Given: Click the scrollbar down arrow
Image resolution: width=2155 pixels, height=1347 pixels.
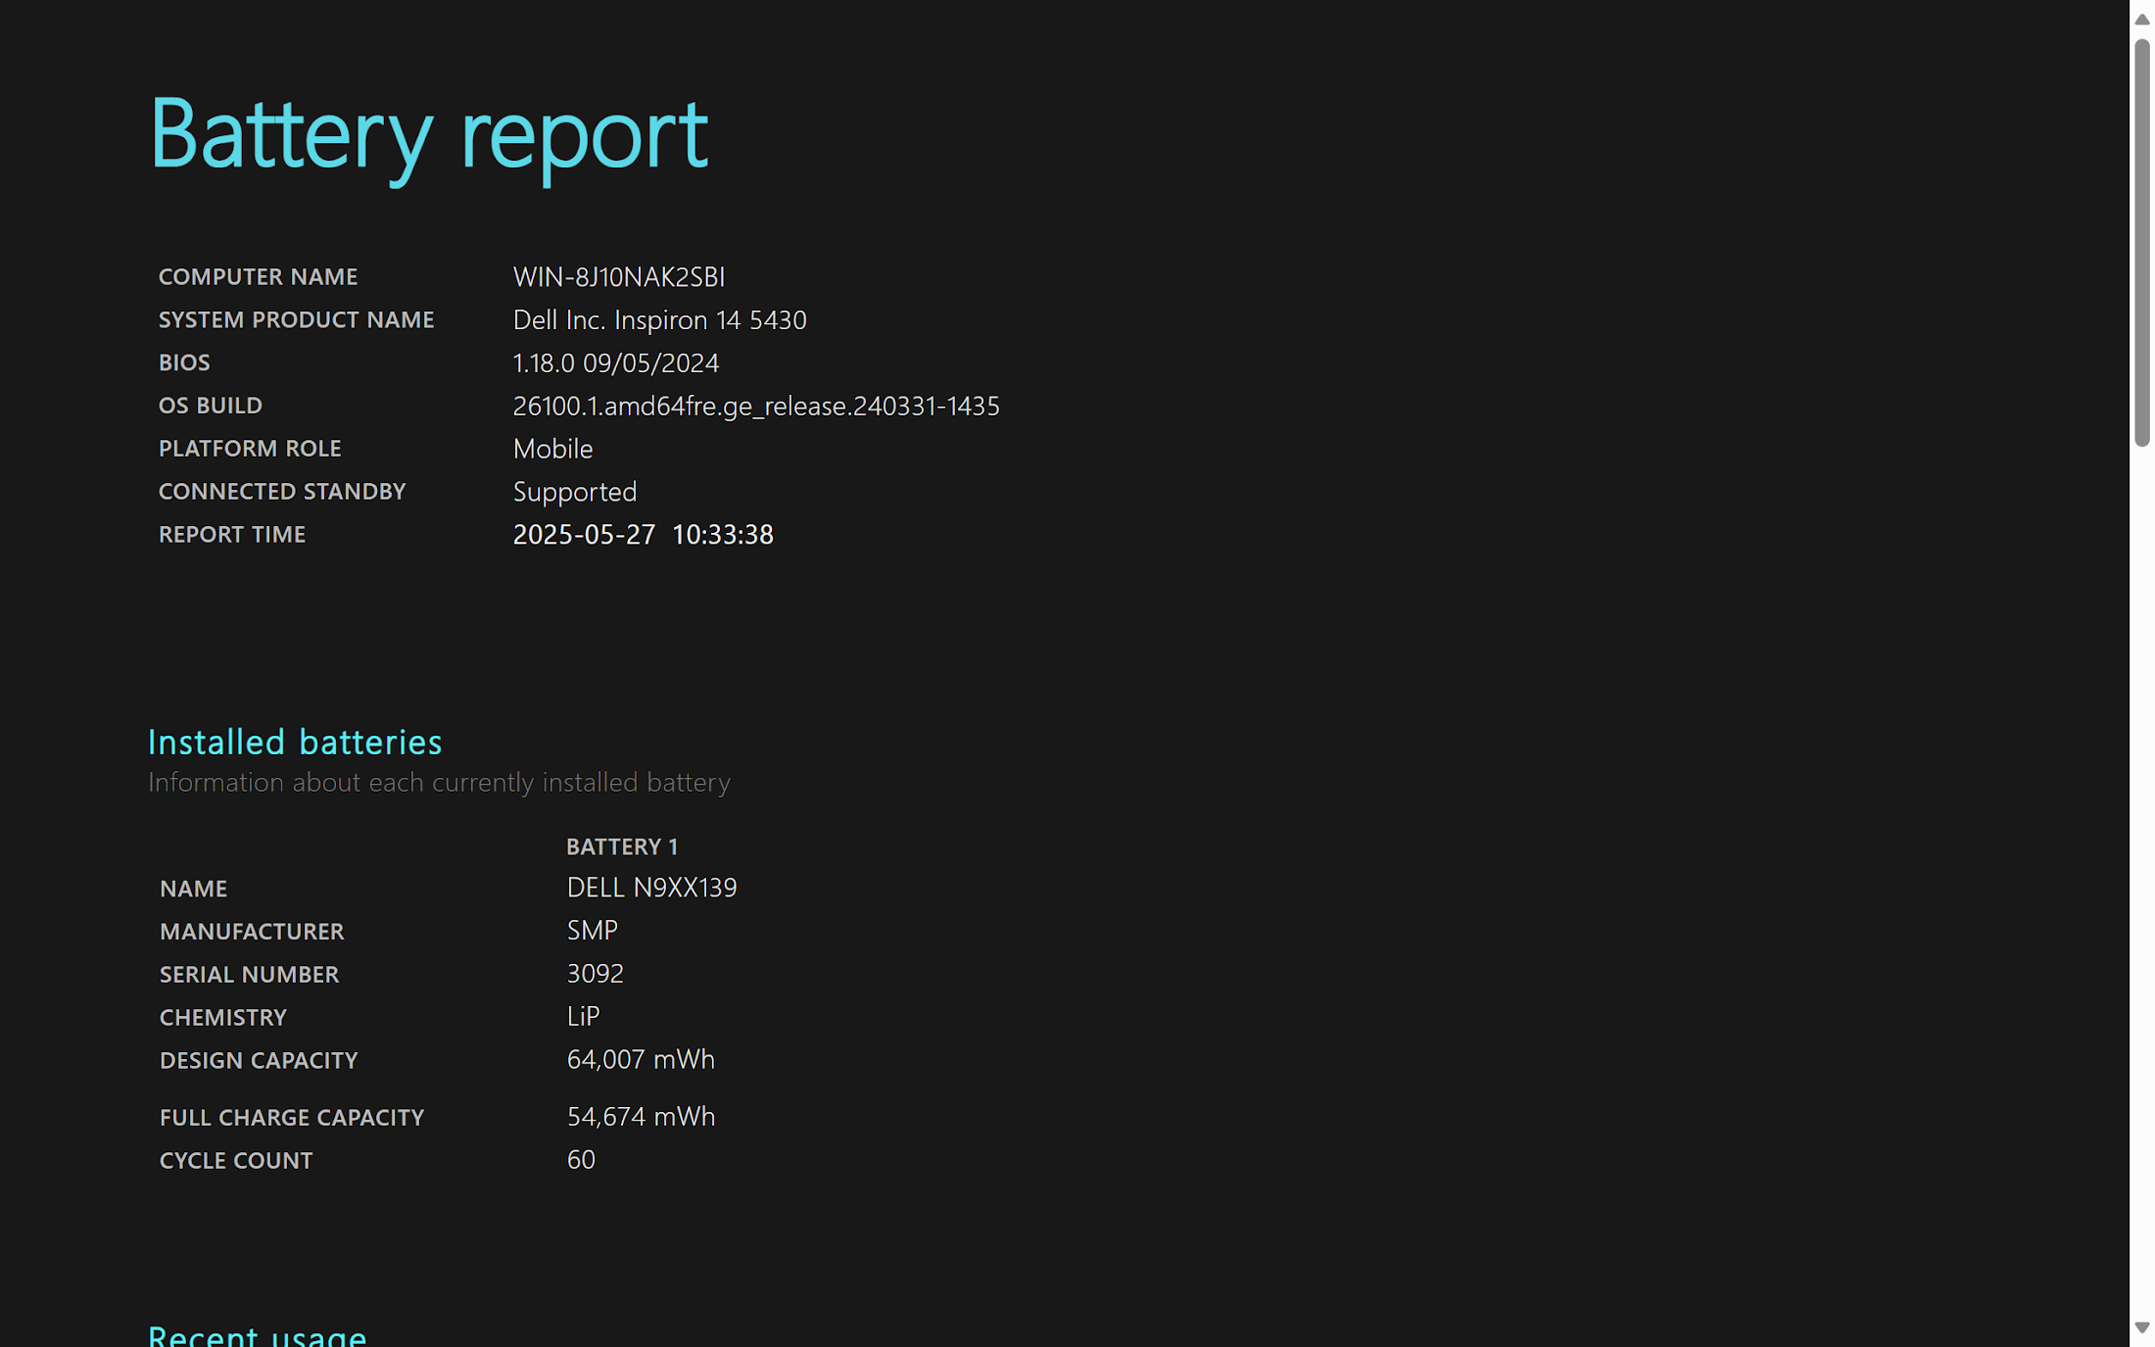Looking at the screenshot, I should [2141, 1327].
